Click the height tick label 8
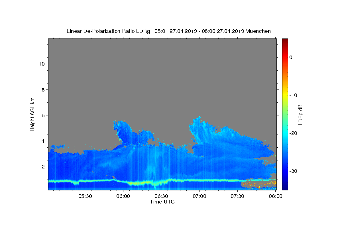Image resolution: width=342 pixels, height=228 pixels. 43,89
